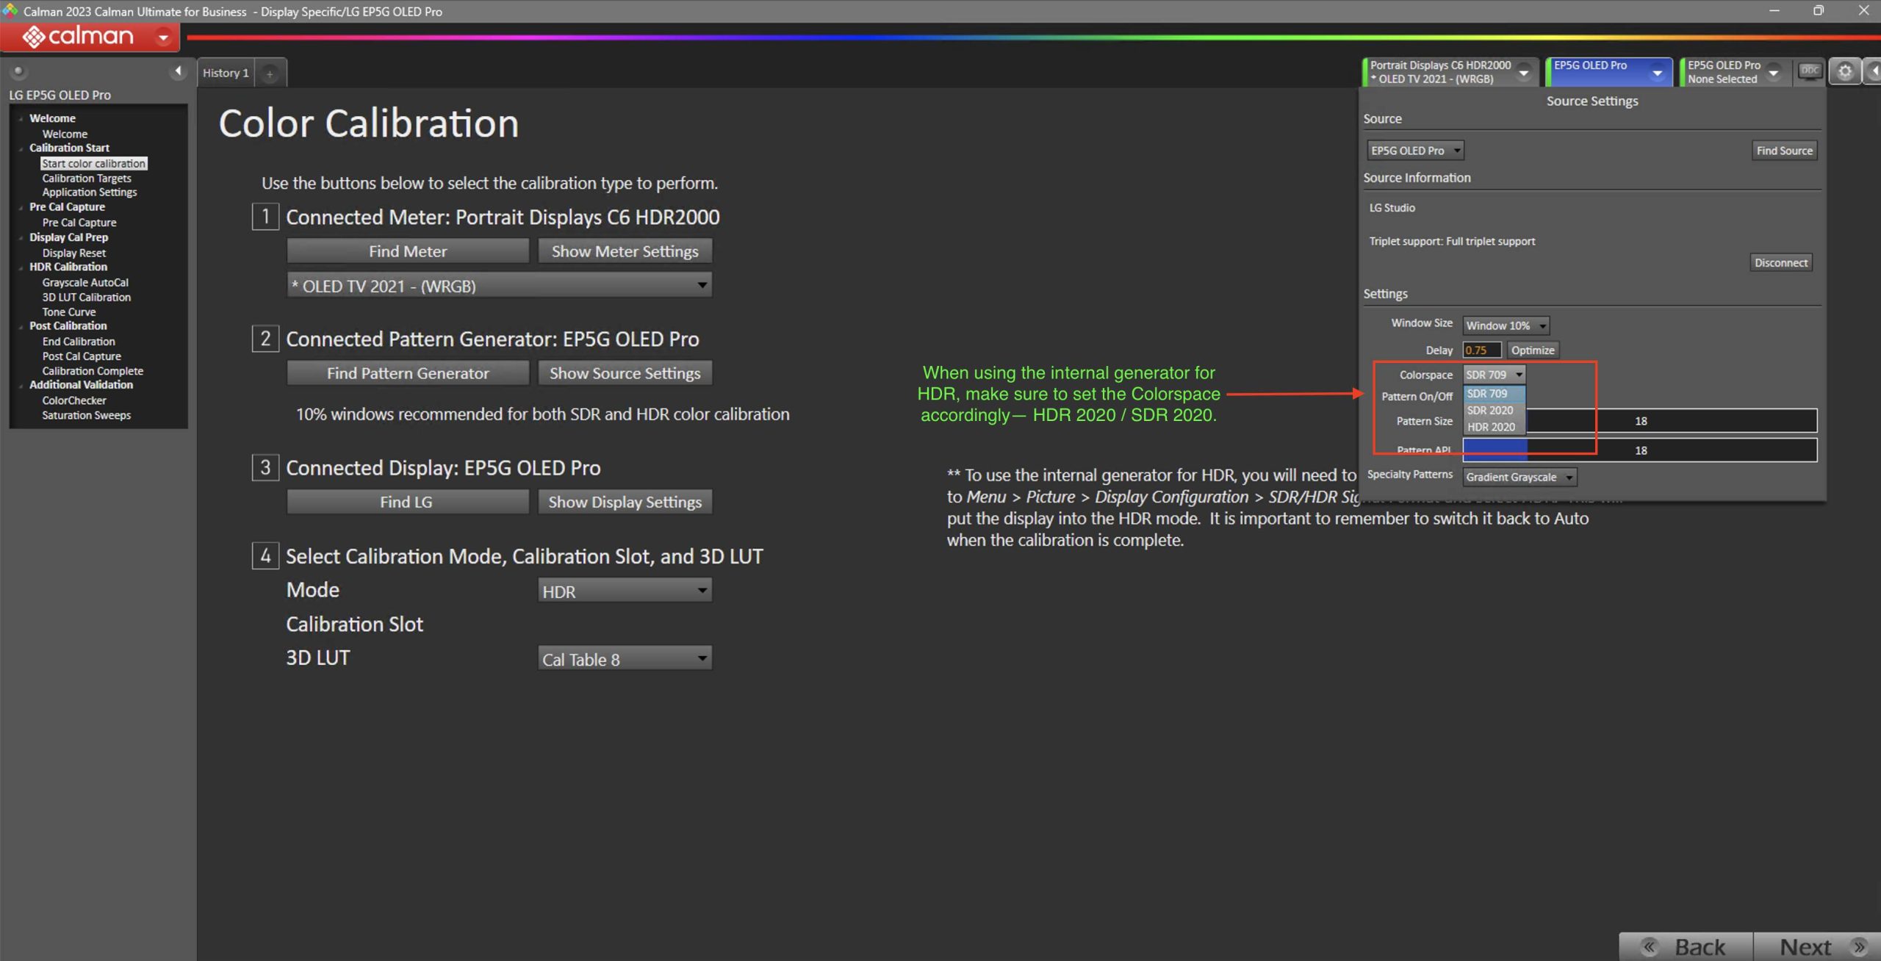The image size is (1881, 961).
Task: Click the Find Meter button
Action: (x=408, y=251)
